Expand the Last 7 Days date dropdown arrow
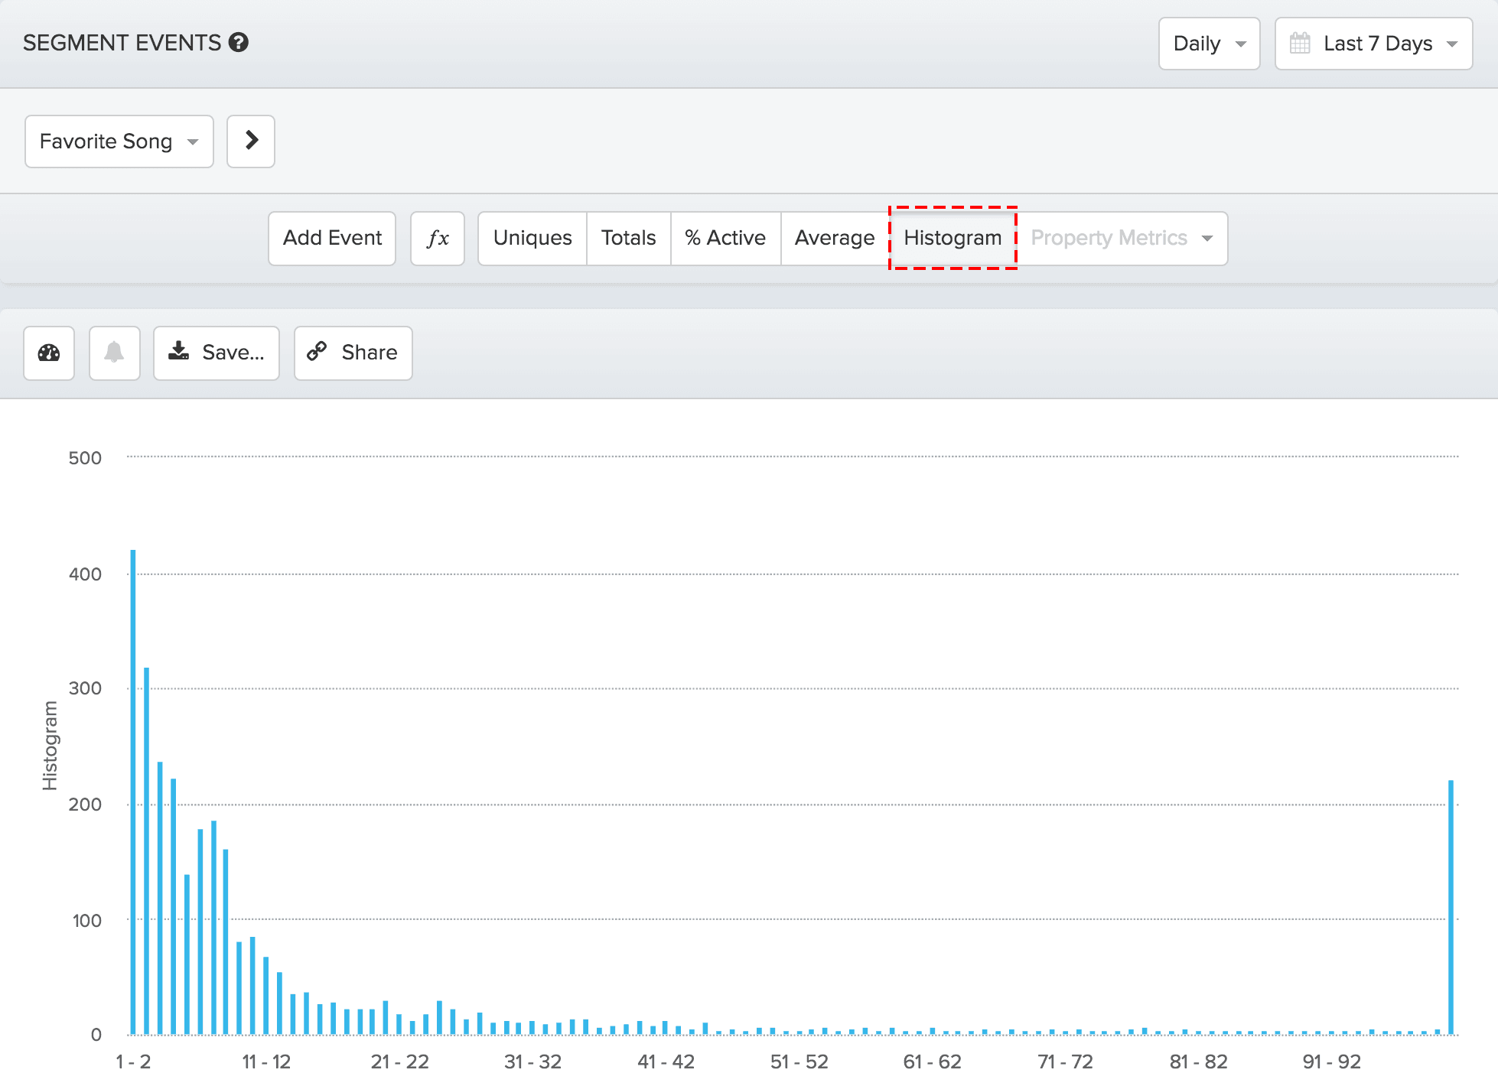This screenshot has width=1498, height=1086. (x=1451, y=44)
